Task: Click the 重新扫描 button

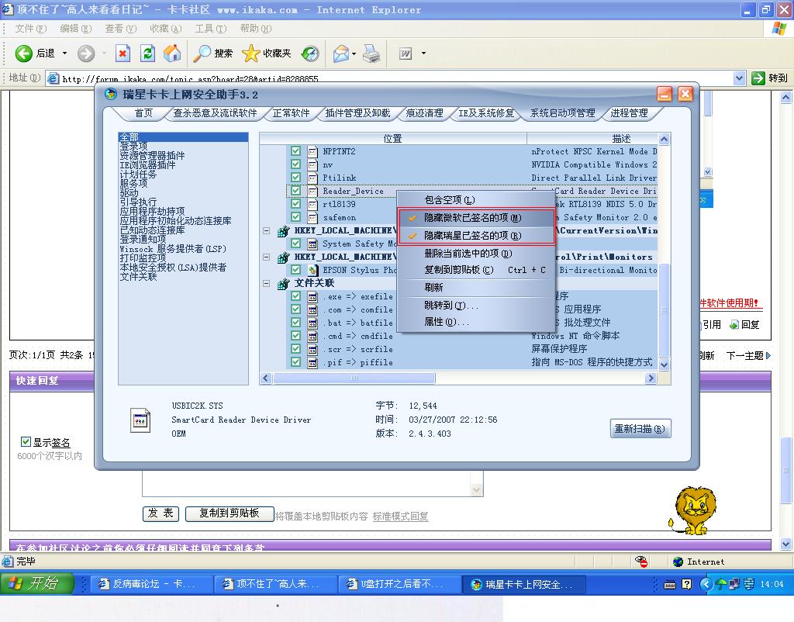Action: coord(640,429)
